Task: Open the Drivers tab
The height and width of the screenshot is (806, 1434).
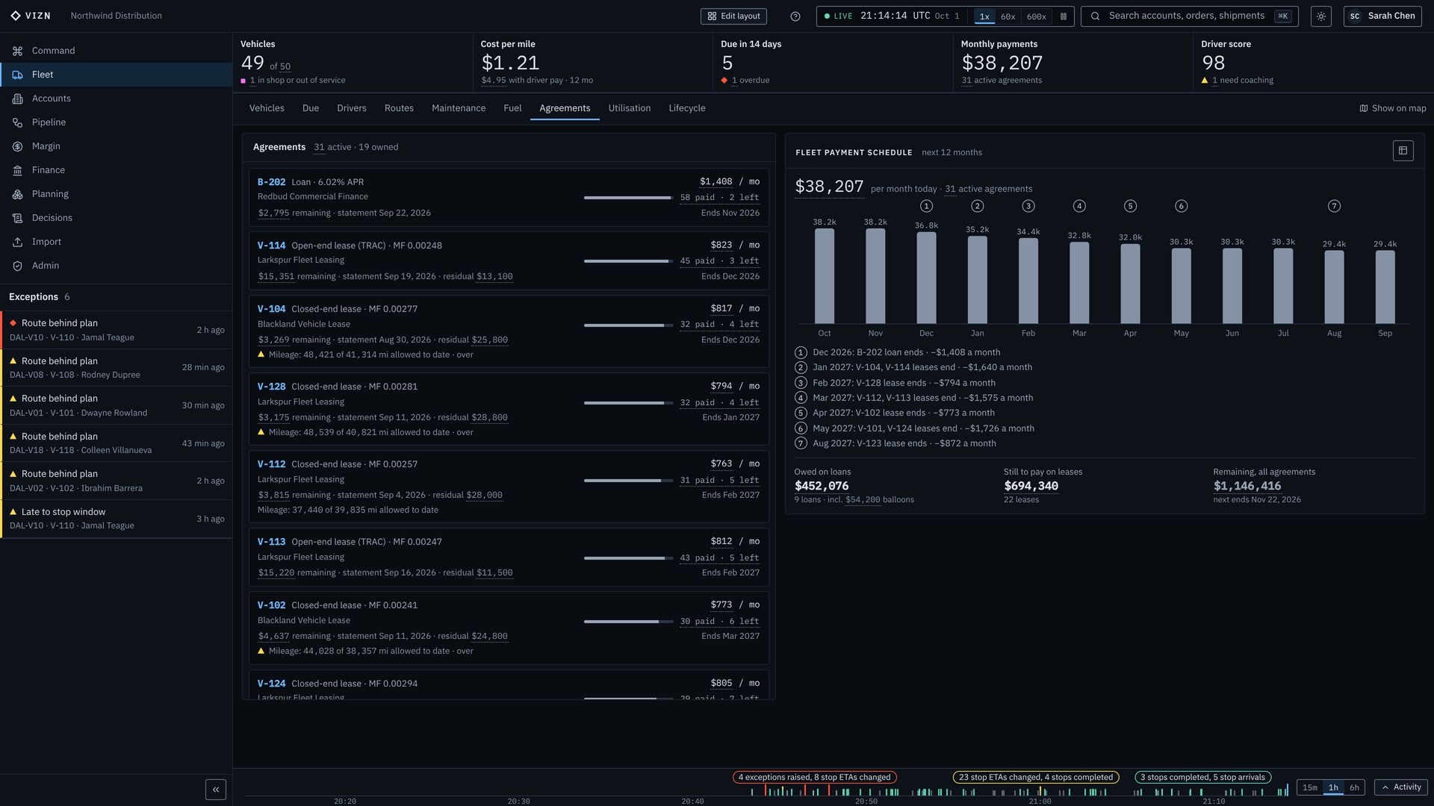Action: coord(352,108)
